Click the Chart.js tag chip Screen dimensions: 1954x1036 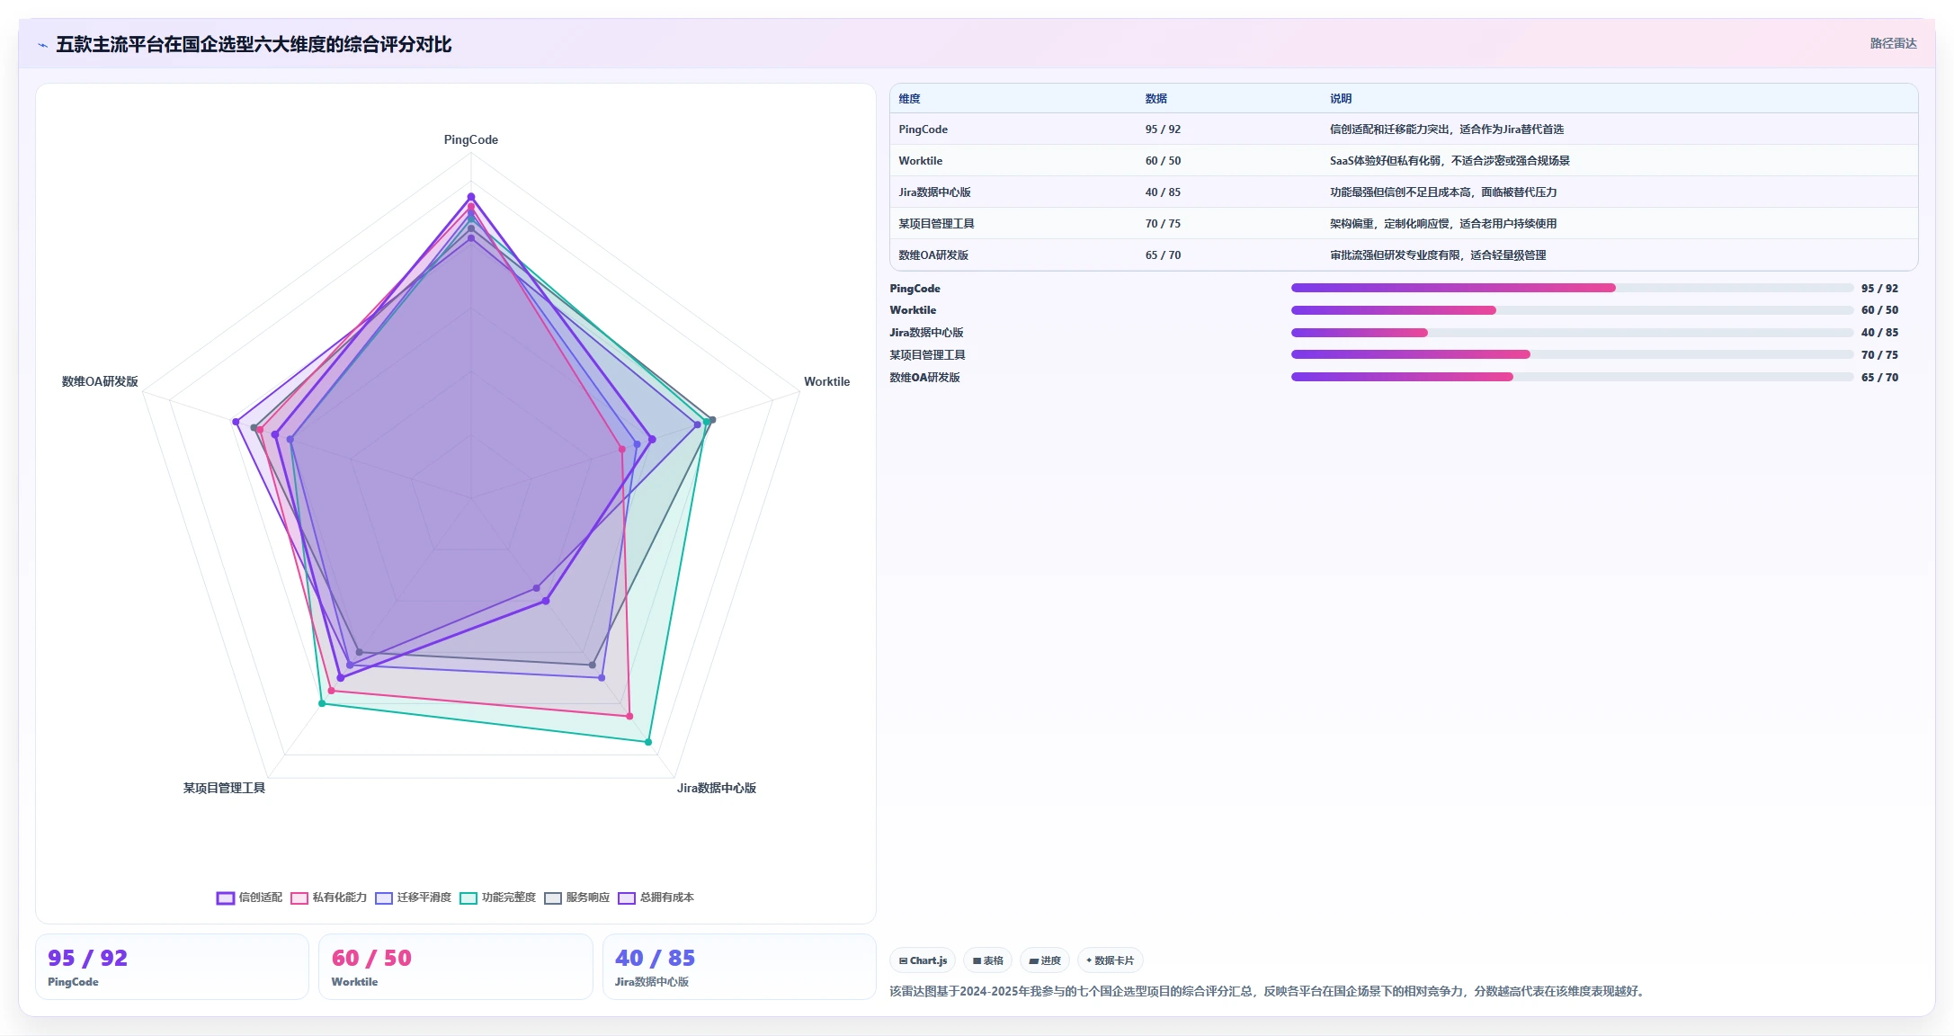tap(923, 960)
